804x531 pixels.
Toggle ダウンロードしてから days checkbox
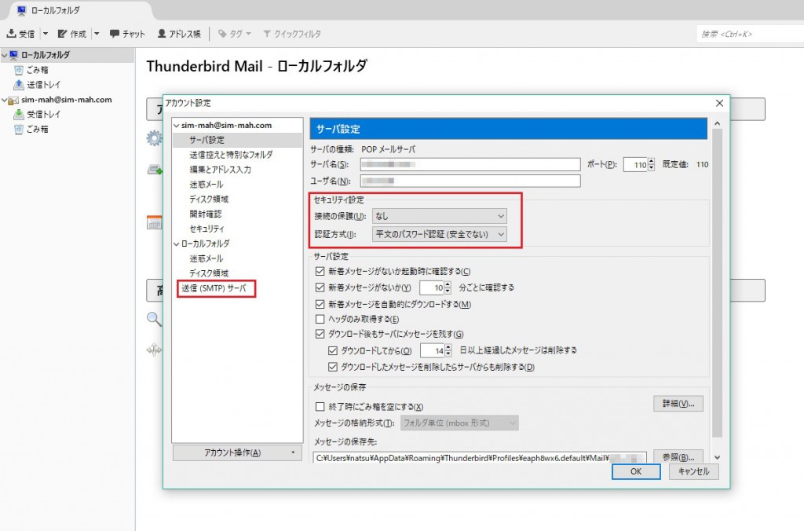[x=333, y=351]
